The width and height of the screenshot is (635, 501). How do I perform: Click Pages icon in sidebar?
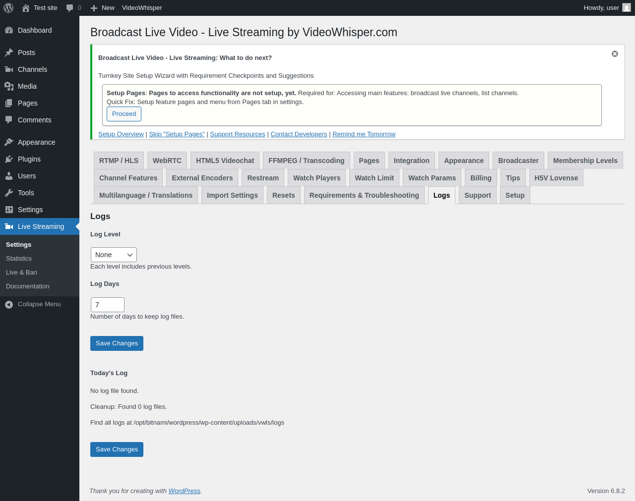(x=9, y=103)
